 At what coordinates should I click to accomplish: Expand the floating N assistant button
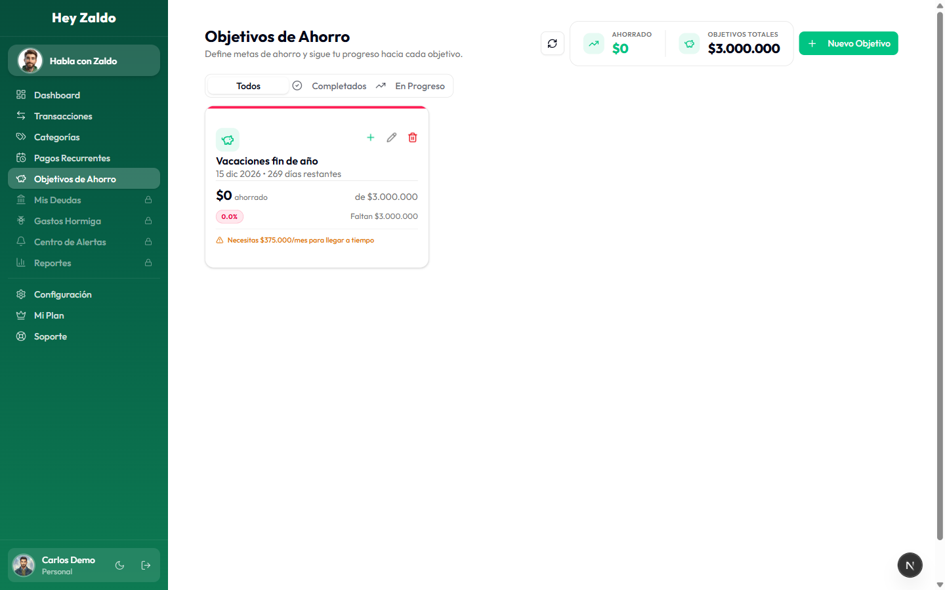pos(910,565)
